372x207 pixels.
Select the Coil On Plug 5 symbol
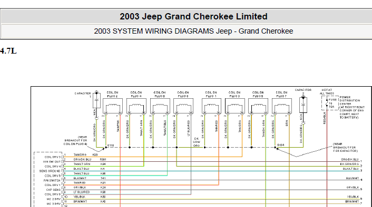click(x=258, y=106)
